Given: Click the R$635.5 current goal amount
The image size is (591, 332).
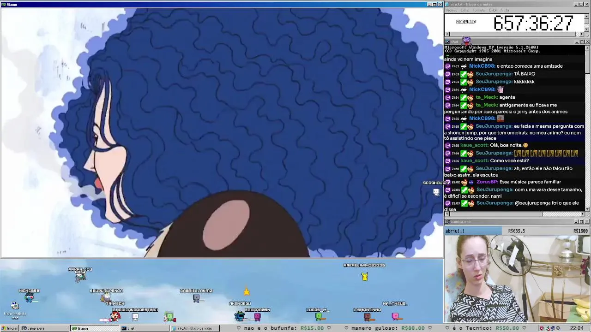Looking at the screenshot, I should pyautogui.click(x=516, y=231).
